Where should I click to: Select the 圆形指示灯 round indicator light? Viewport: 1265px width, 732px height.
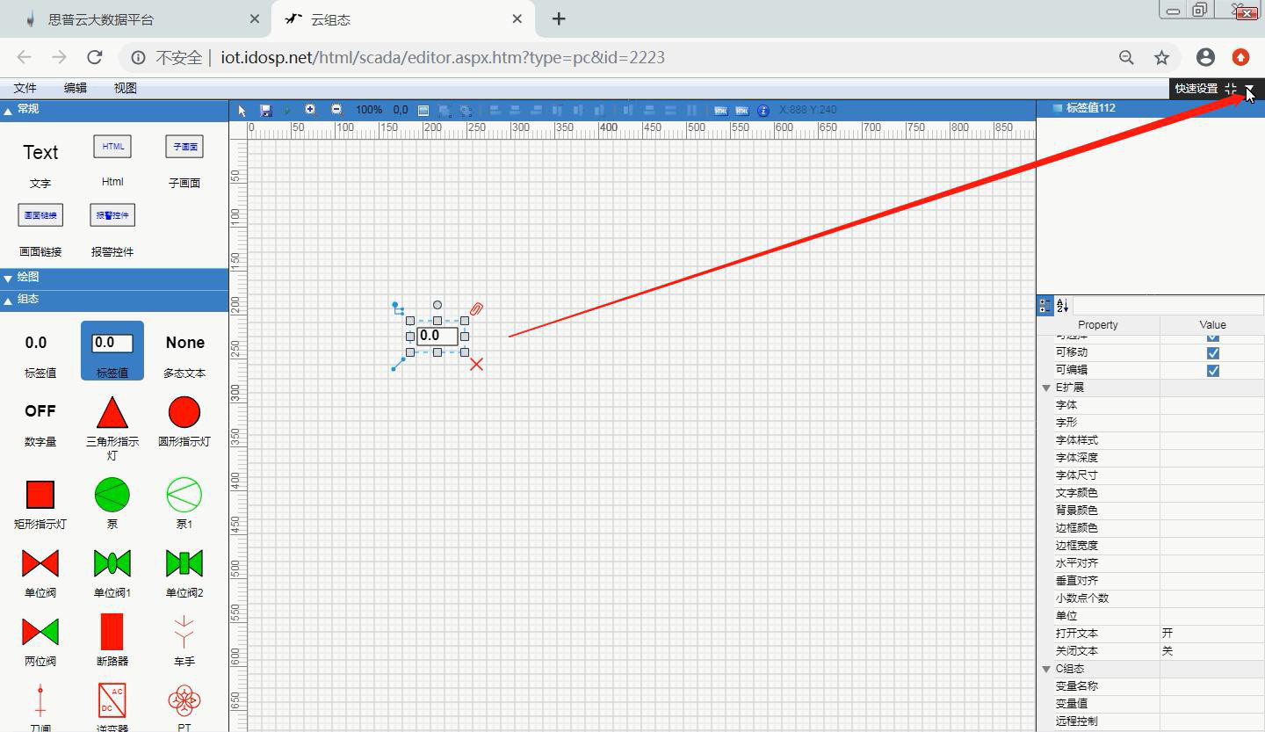[x=184, y=413]
